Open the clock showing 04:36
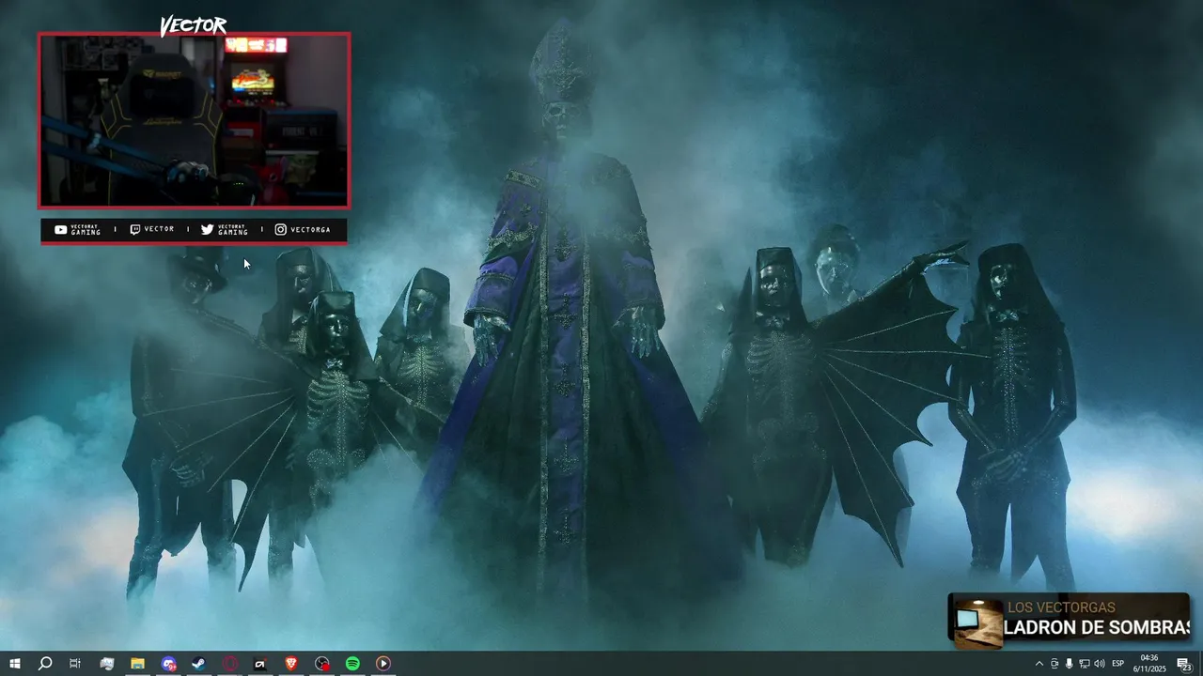 click(1148, 664)
